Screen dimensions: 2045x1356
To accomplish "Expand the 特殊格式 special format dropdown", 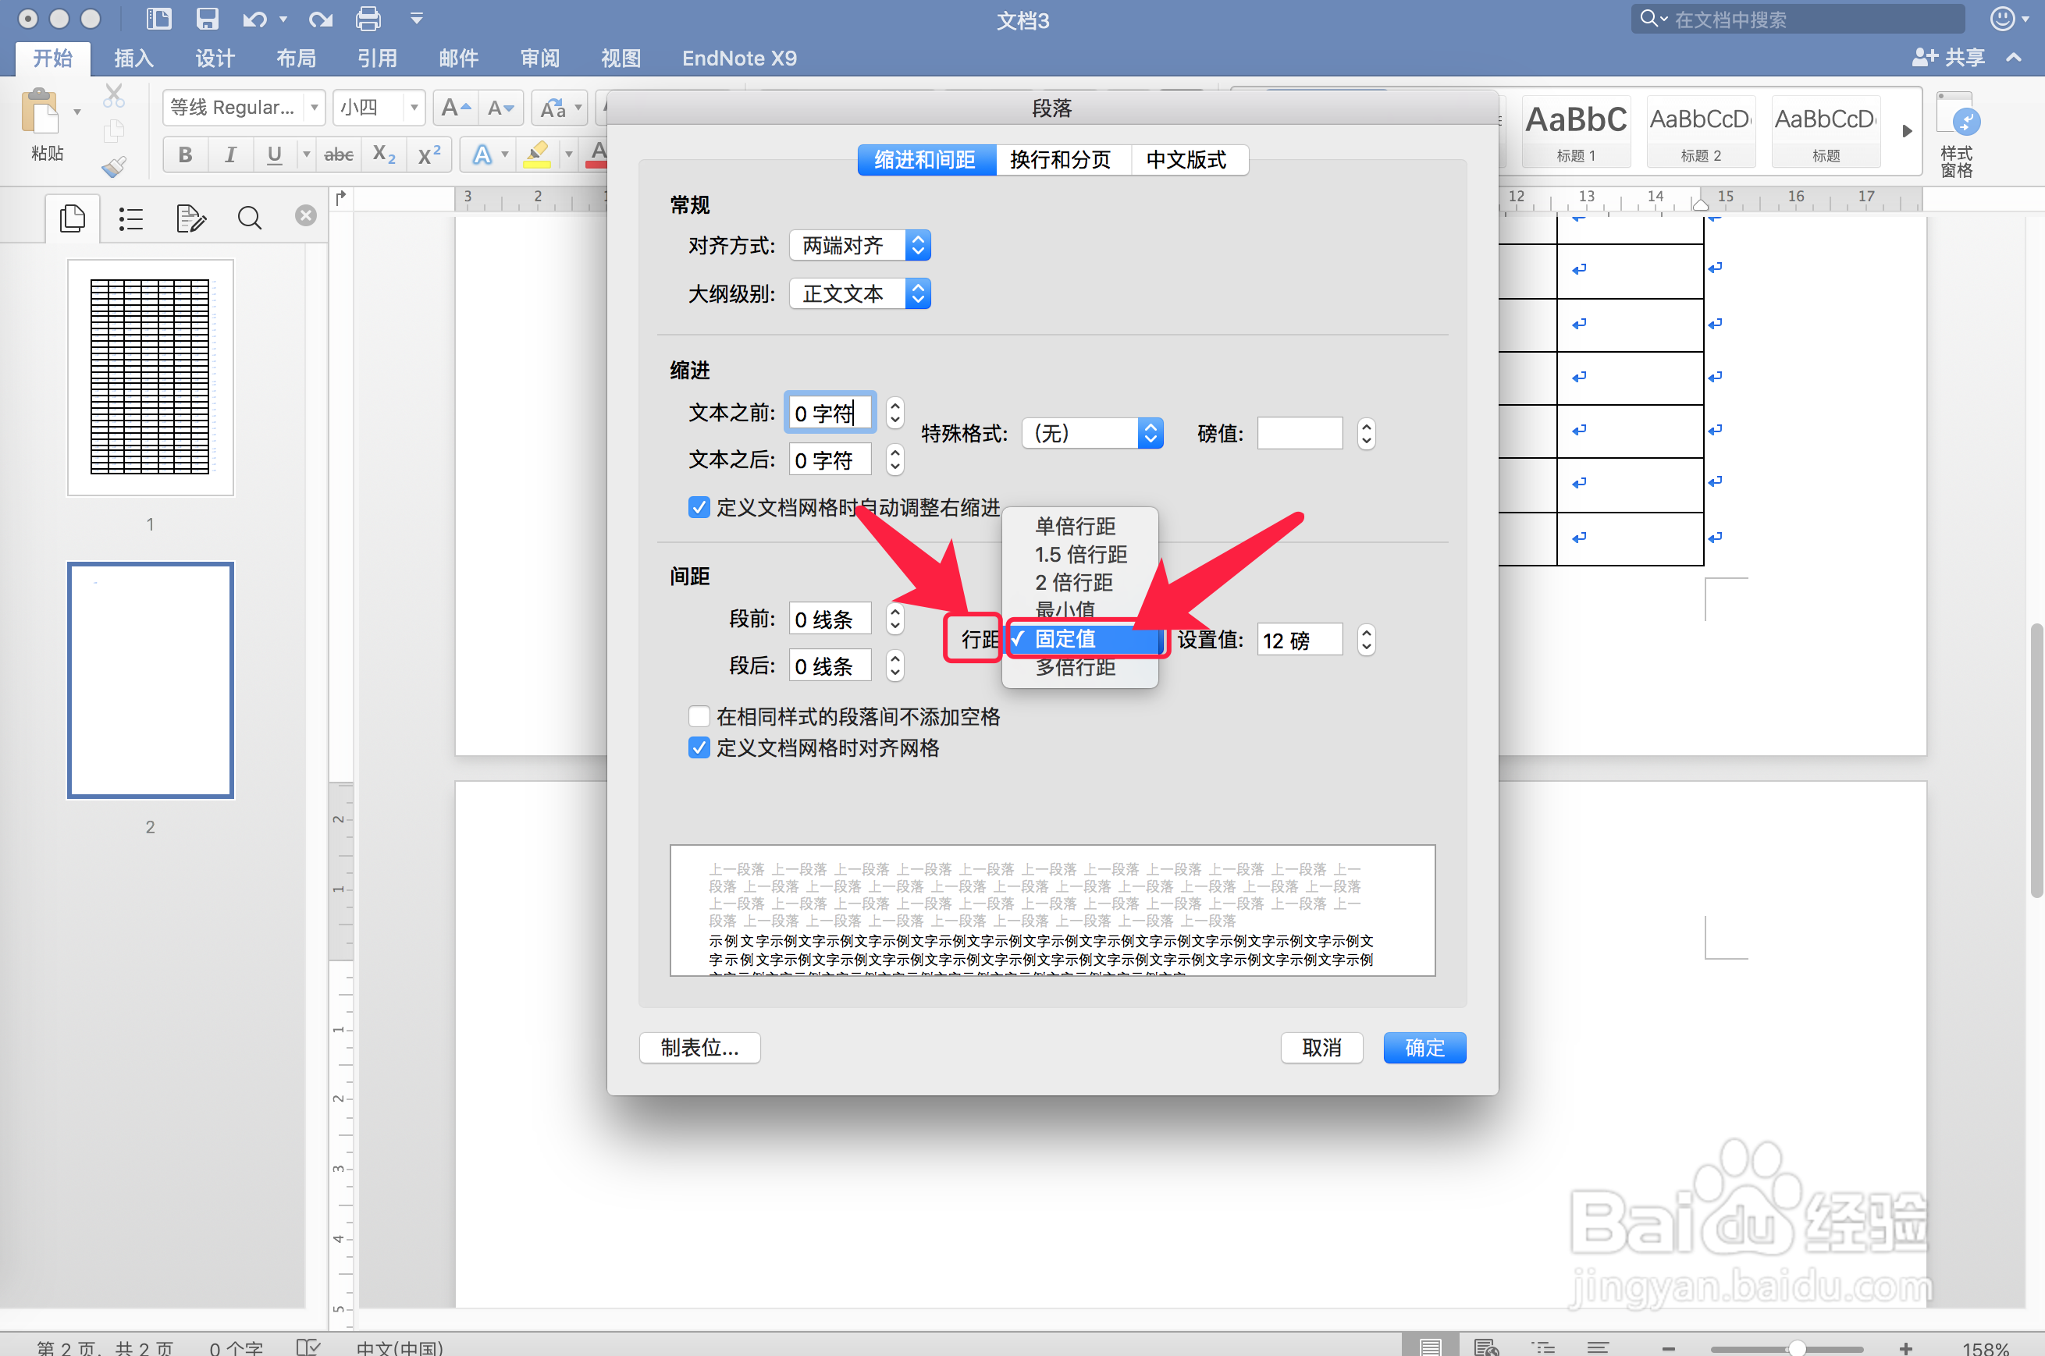I will [x=1092, y=433].
